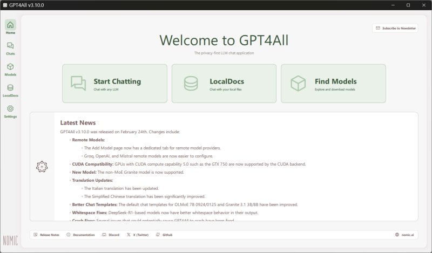Subscribe to Newsletter button text
The height and width of the screenshot is (253, 432).
(399, 28)
